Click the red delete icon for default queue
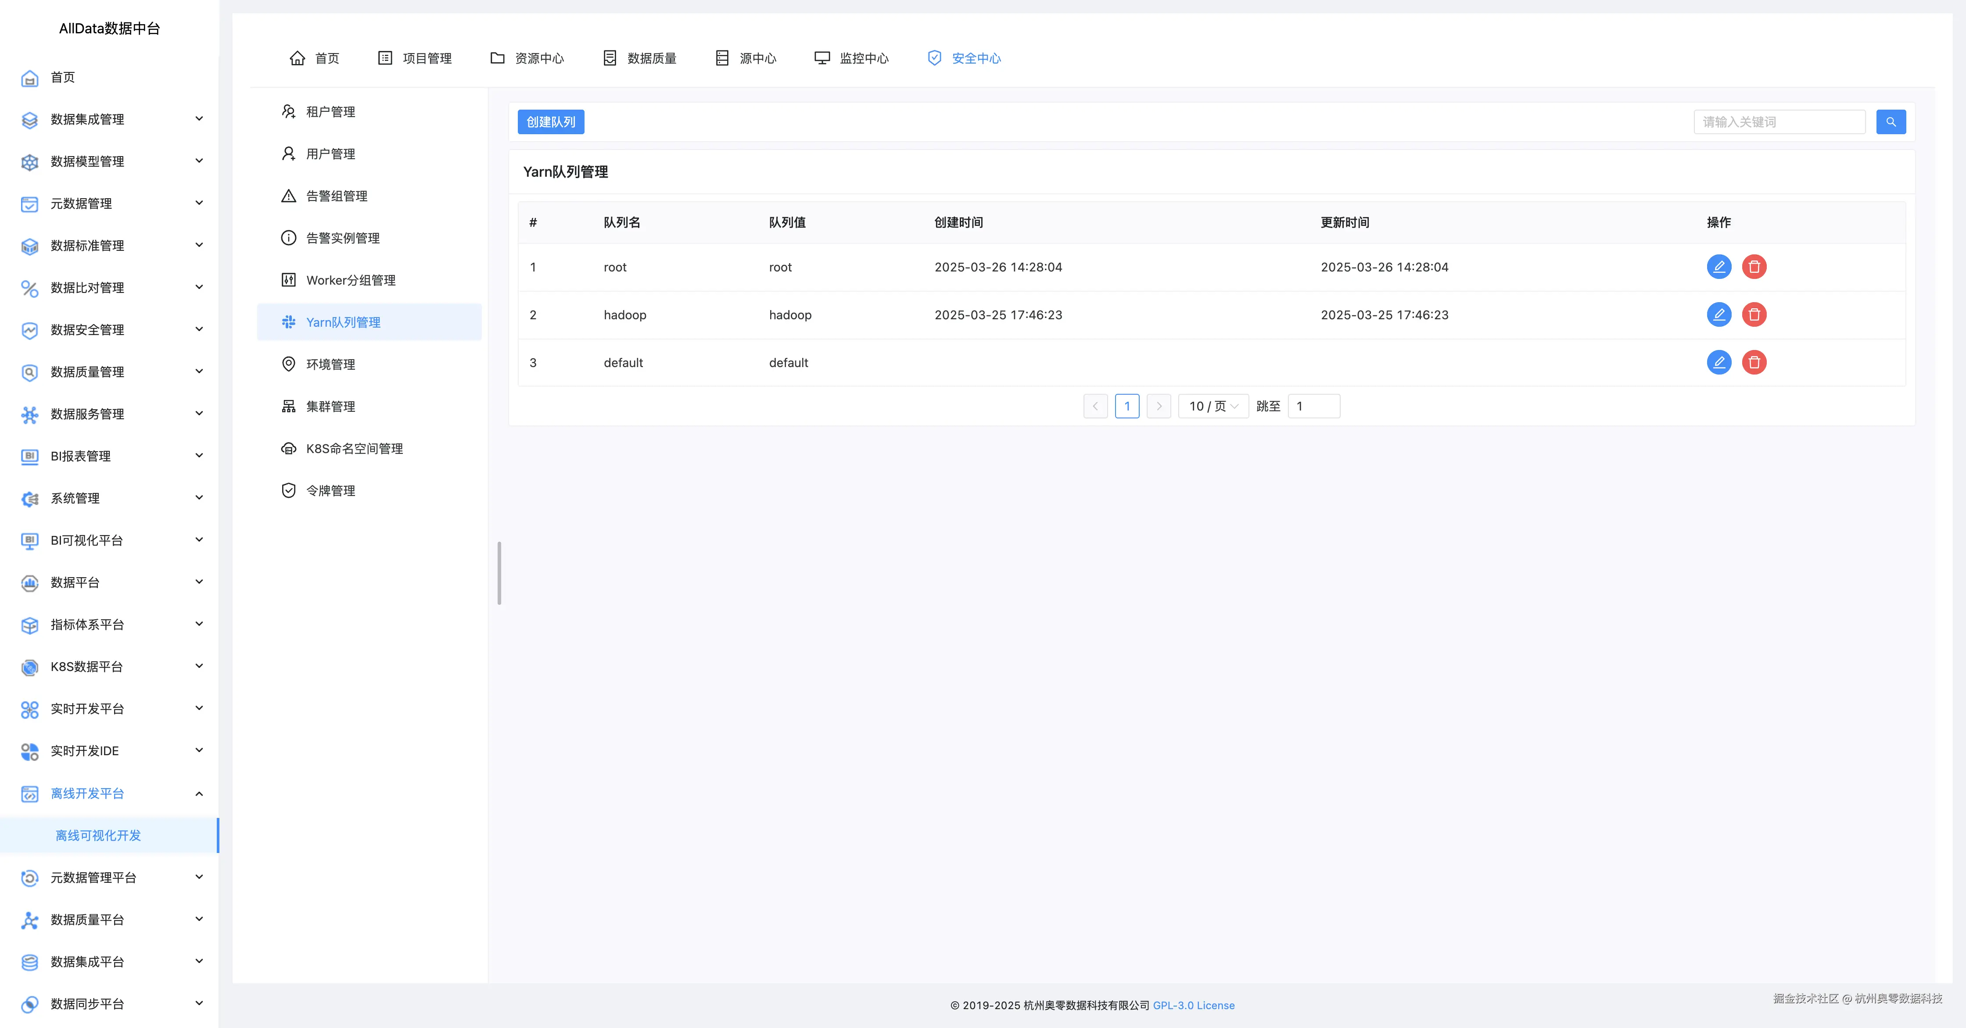Screen dimensions: 1966x1028 (1754, 362)
